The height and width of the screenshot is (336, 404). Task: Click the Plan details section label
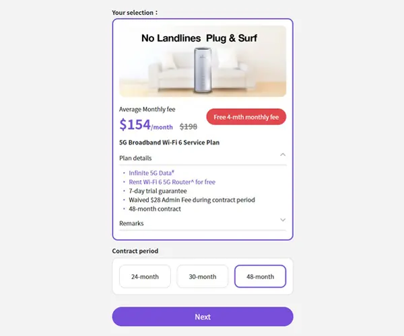point(135,159)
